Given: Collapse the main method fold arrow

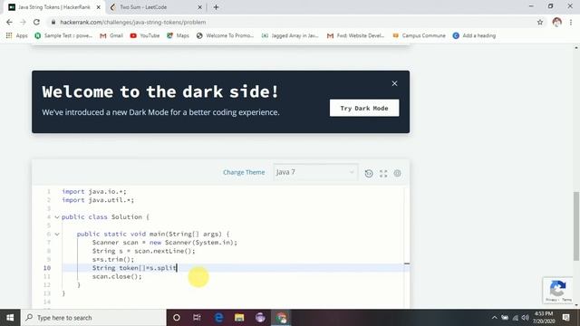Looking at the screenshot, I should pyautogui.click(x=57, y=234).
